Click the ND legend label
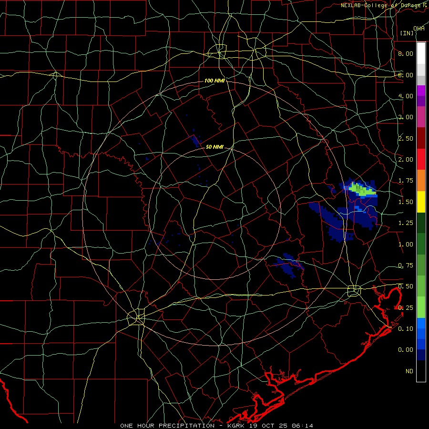The height and width of the screenshot is (429, 429). coord(409,371)
